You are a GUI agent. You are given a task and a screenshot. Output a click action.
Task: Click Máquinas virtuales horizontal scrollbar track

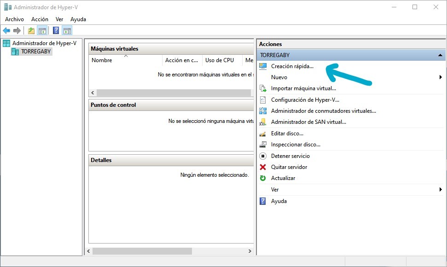(174, 93)
